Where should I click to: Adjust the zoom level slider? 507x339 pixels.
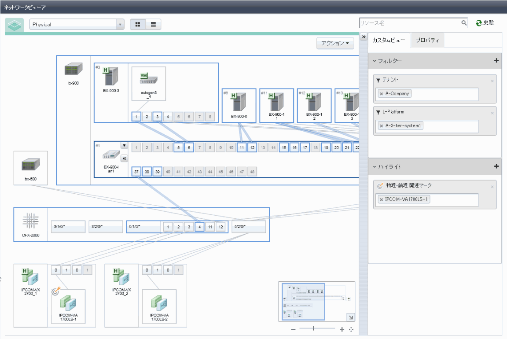point(313,328)
